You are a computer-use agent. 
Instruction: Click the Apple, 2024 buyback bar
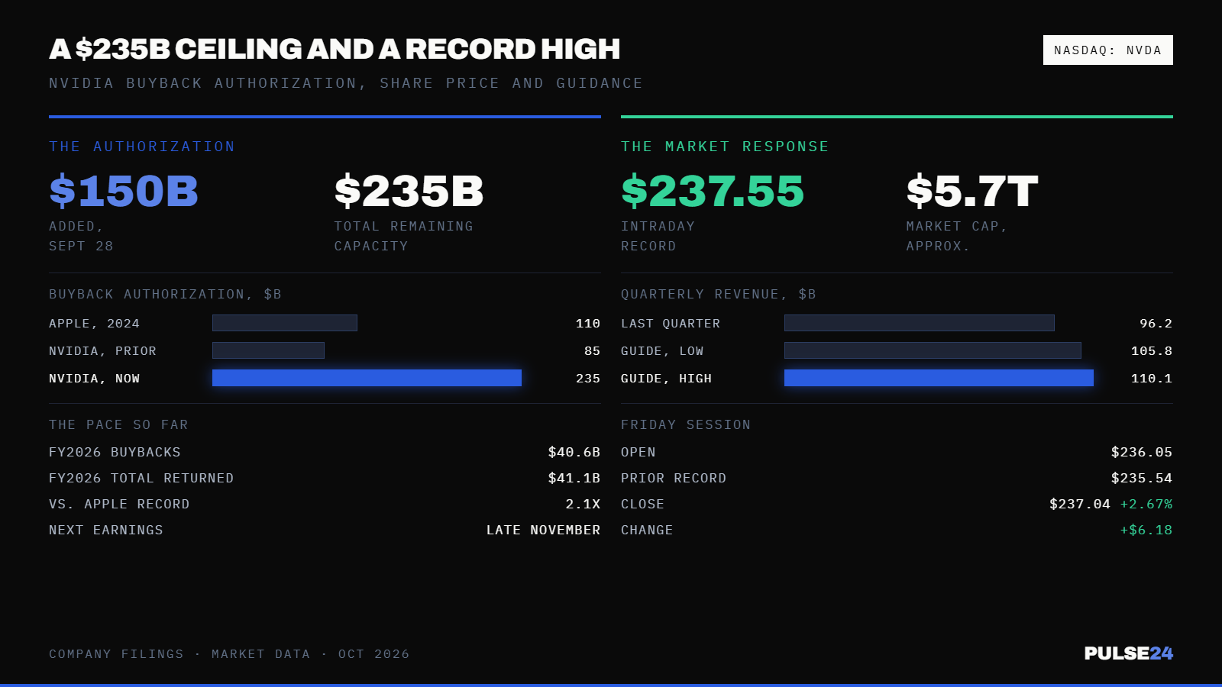tap(285, 323)
